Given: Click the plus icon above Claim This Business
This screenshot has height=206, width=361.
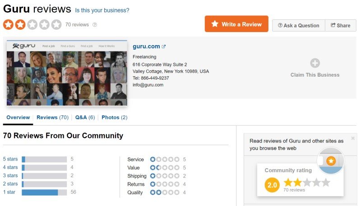Looking at the screenshot, I should pos(315,63).
